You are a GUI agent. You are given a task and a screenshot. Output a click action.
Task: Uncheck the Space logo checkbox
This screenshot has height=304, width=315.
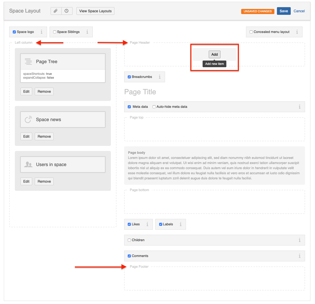14,32
